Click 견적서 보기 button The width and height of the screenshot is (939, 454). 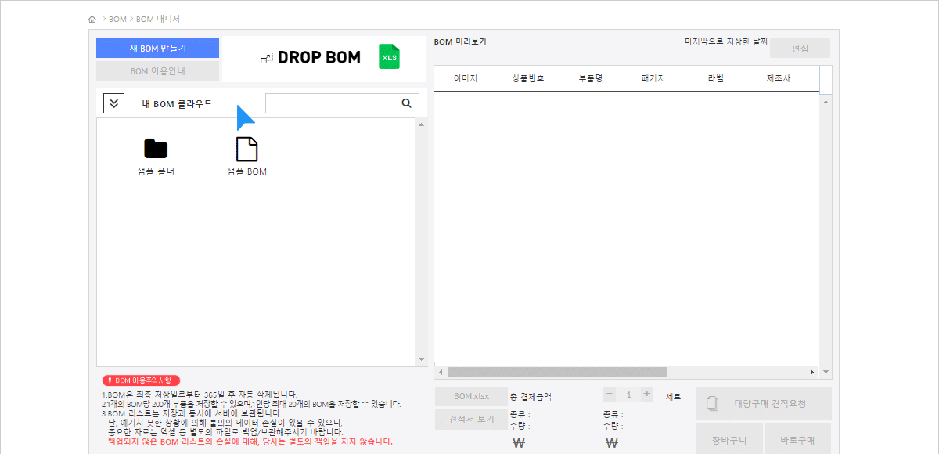[x=471, y=419]
